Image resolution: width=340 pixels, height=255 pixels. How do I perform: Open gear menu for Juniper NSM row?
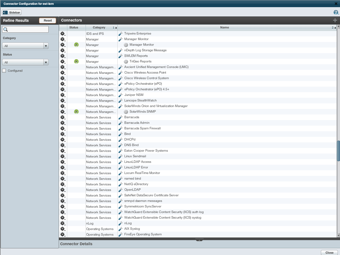(62, 95)
